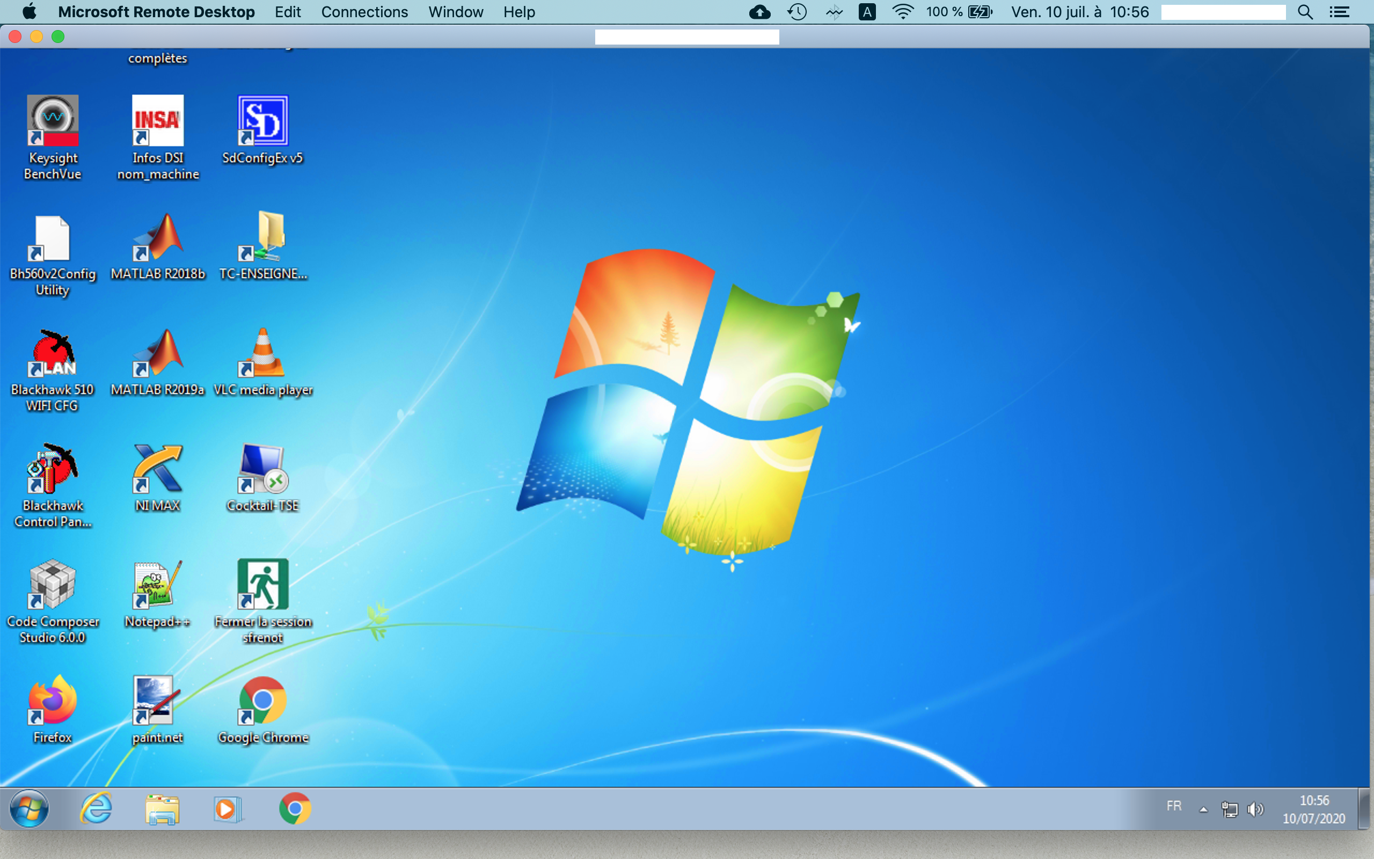Launch Internet Explorer from taskbar
Screen dimensions: 1374x859
point(96,809)
